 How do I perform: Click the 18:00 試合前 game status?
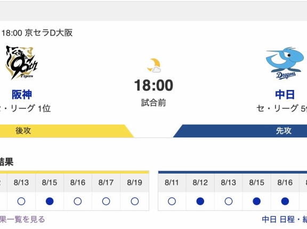pos(153,92)
